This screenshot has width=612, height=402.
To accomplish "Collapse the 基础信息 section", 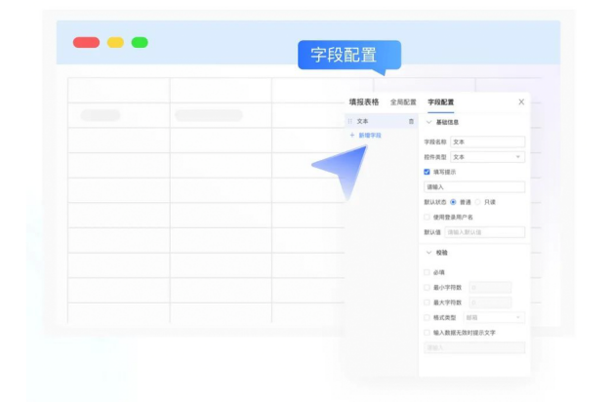I will [428, 122].
